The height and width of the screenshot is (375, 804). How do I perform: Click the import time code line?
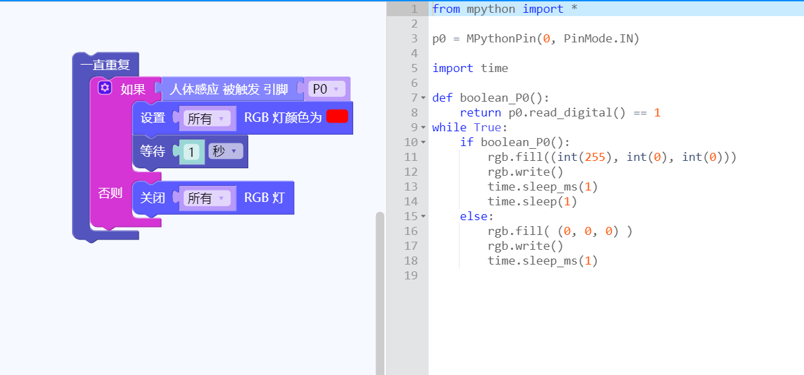[x=470, y=68]
